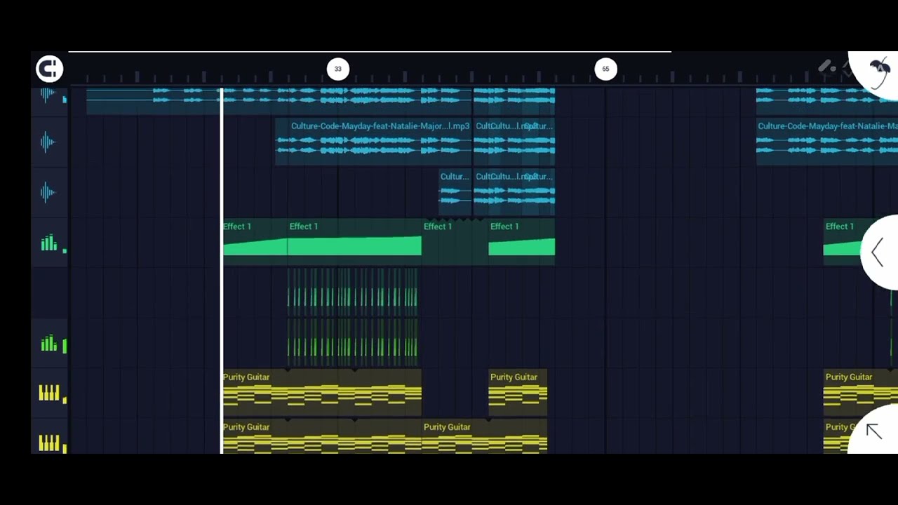Image resolution: width=898 pixels, height=505 pixels.
Task: Select the second lower-track Purity Guitar clip
Action: pyautogui.click(x=484, y=436)
